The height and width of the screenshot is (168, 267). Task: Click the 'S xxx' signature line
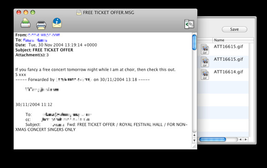21,75
